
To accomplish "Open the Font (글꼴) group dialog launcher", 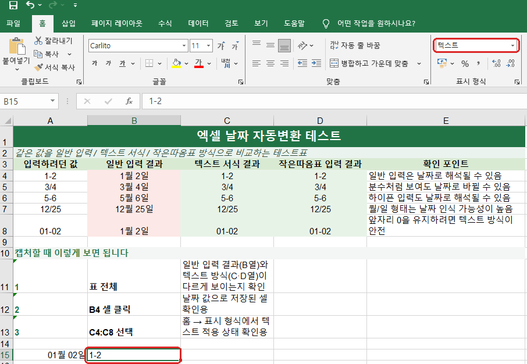I will [241, 81].
